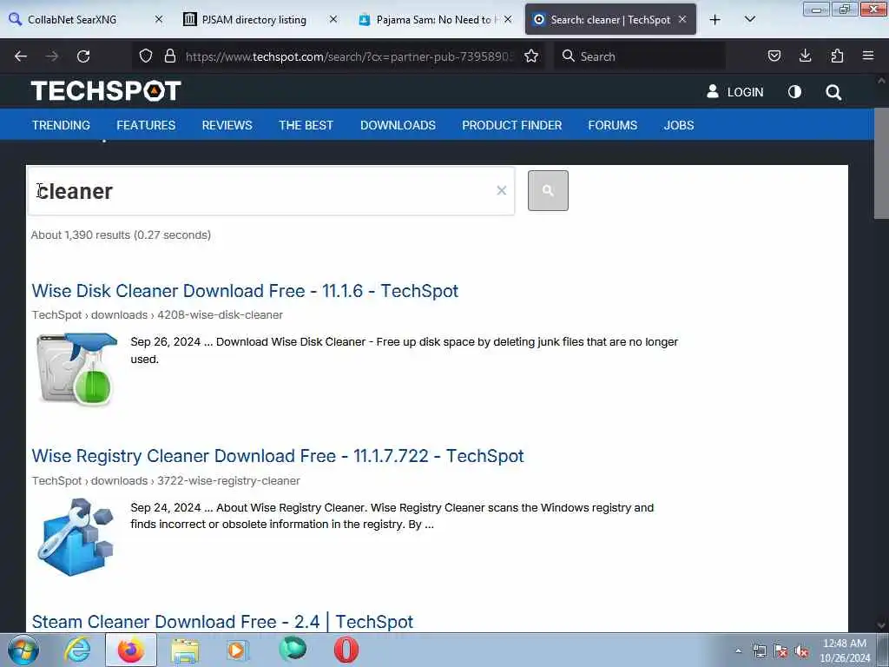Click the Firefox taskbar icon

(x=130, y=650)
